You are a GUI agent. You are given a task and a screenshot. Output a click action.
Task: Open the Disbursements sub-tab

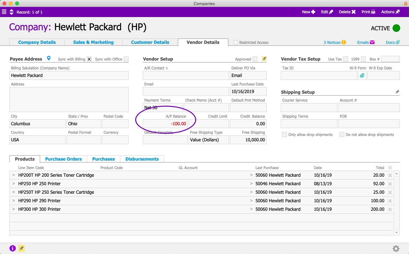[142, 159]
